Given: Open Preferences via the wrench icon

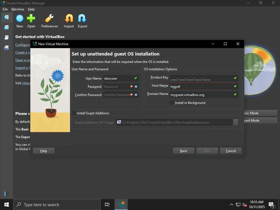Looking at the screenshot, I should pyautogui.click(x=49, y=18).
